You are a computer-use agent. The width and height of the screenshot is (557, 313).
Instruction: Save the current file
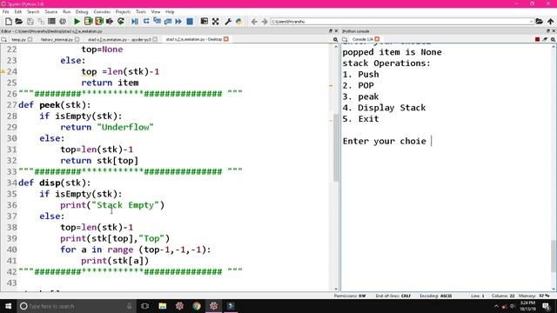point(30,21)
